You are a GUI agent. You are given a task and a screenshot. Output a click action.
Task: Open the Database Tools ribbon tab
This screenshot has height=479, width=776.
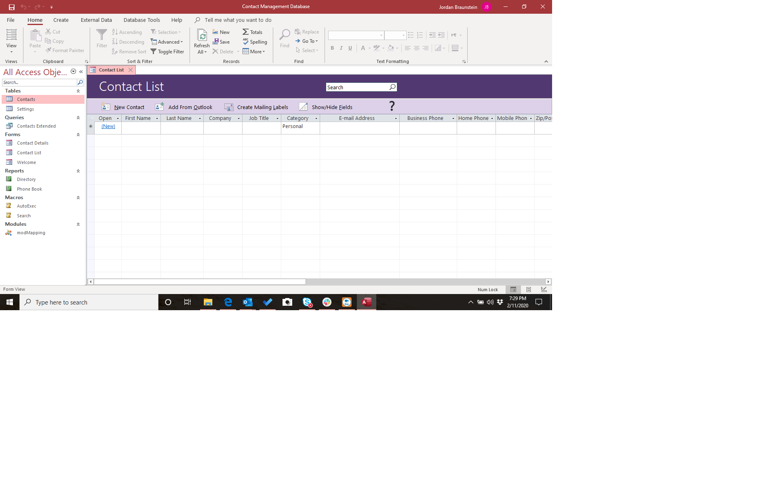(141, 20)
